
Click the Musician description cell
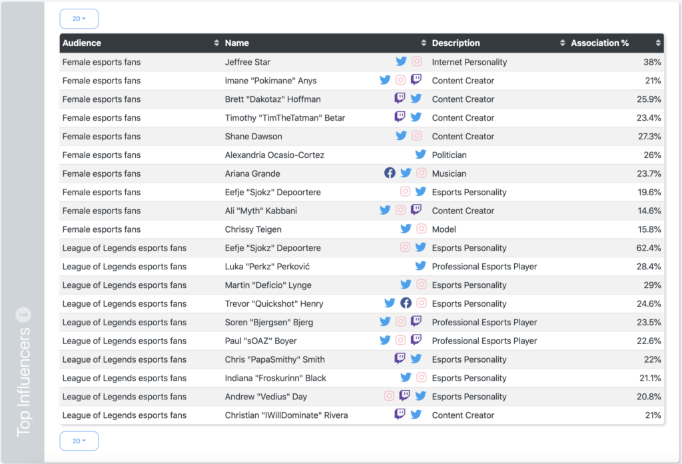(x=449, y=174)
